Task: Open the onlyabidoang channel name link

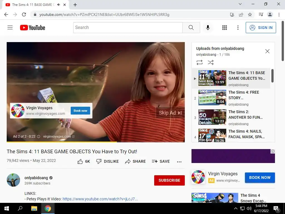Action: (36, 178)
